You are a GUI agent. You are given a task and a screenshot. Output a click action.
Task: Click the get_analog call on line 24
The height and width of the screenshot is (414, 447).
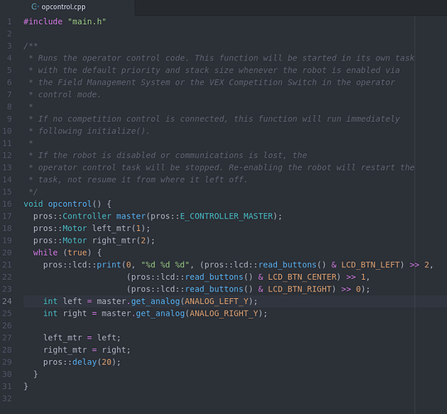(155, 301)
